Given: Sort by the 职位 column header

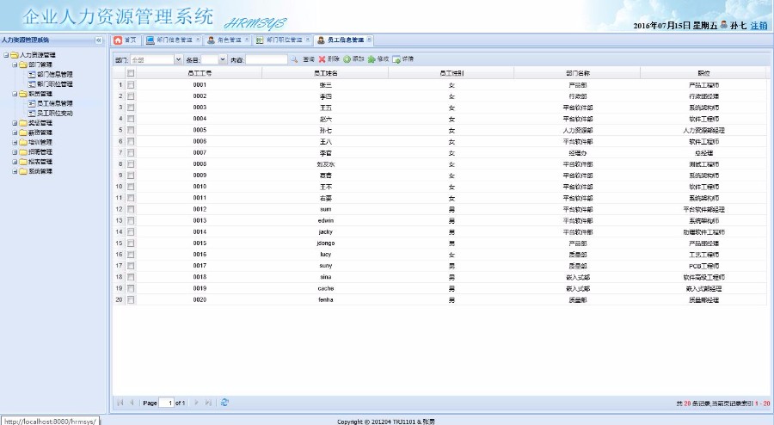Looking at the screenshot, I should click(x=703, y=73).
